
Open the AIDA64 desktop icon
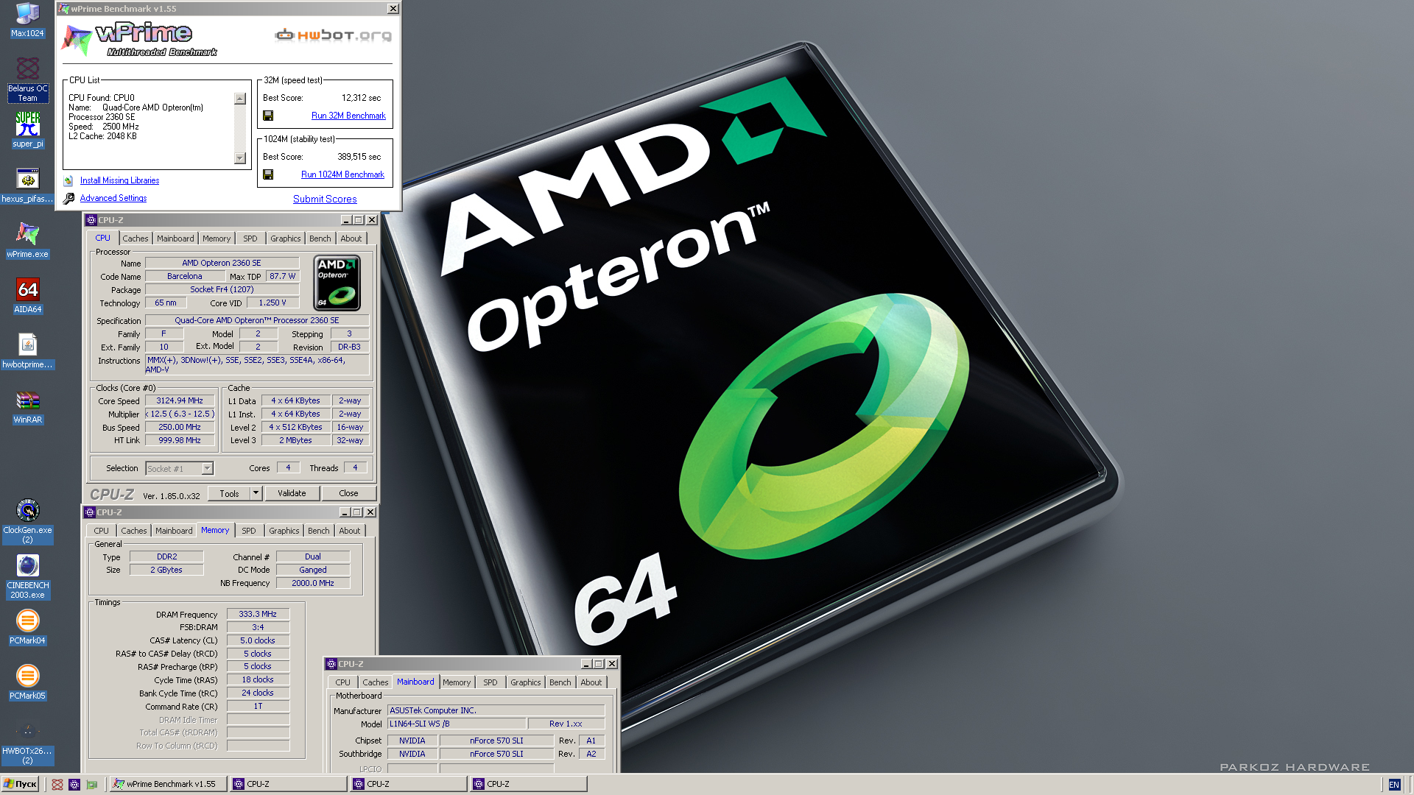pos(27,296)
